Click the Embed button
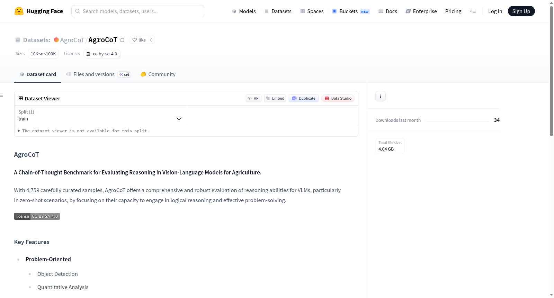 pos(275,98)
